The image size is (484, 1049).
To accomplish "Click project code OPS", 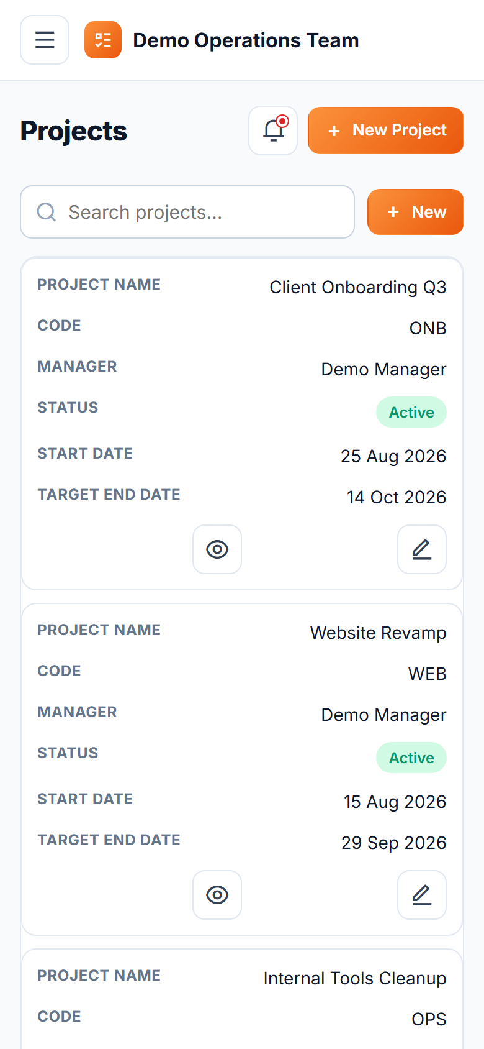I will tap(429, 1019).
